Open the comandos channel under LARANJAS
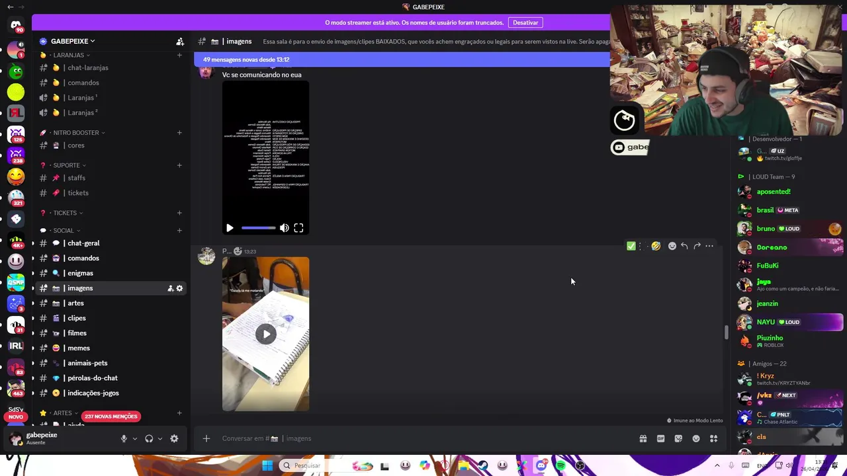Screen dimensions: 847x476 (x=111, y=83)
